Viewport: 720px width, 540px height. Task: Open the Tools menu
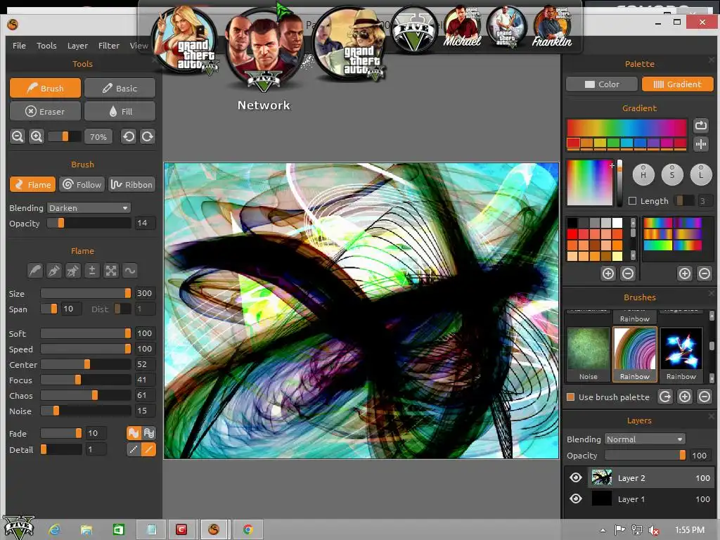click(x=46, y=46)
